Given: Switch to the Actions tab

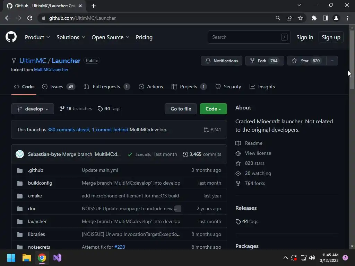Looking at the screenshot, I should tap(150, 87).
